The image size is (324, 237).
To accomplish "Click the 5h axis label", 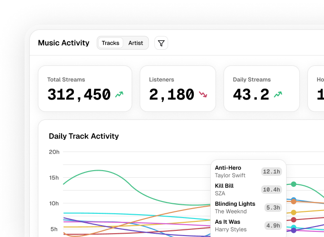I will pyautogui.click(x=54, y=229).
